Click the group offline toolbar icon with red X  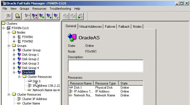(35, 16)
